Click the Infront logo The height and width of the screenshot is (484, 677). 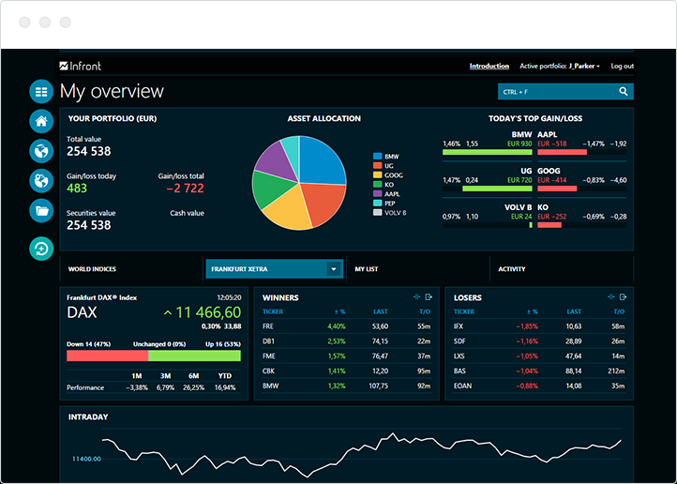[81, 66]
